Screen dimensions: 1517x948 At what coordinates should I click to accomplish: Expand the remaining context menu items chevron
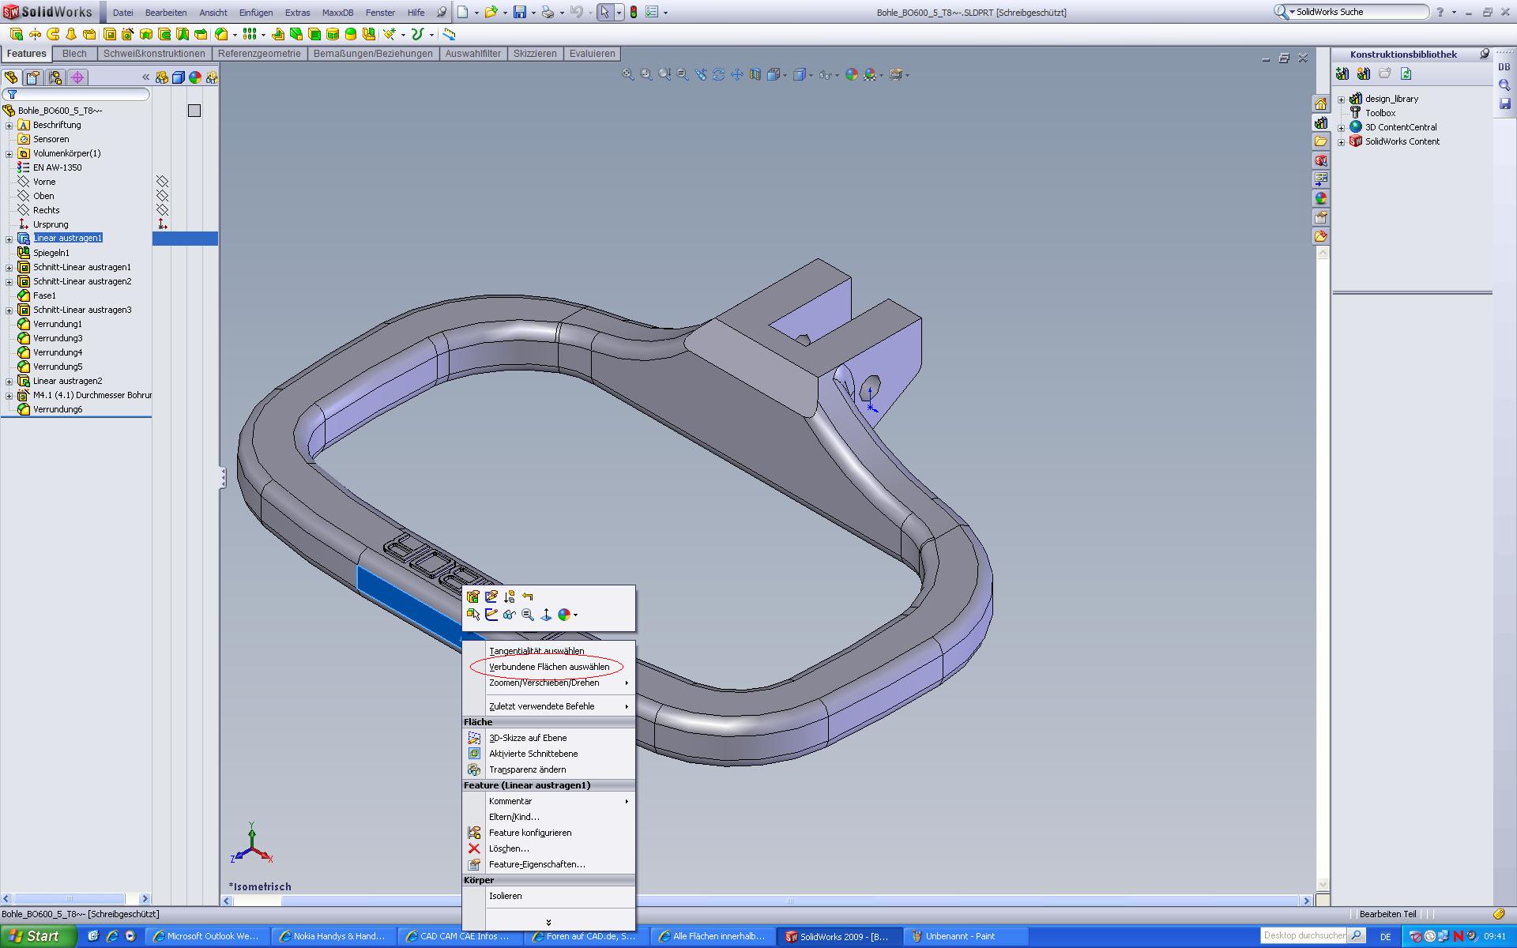tap(548, 922)
